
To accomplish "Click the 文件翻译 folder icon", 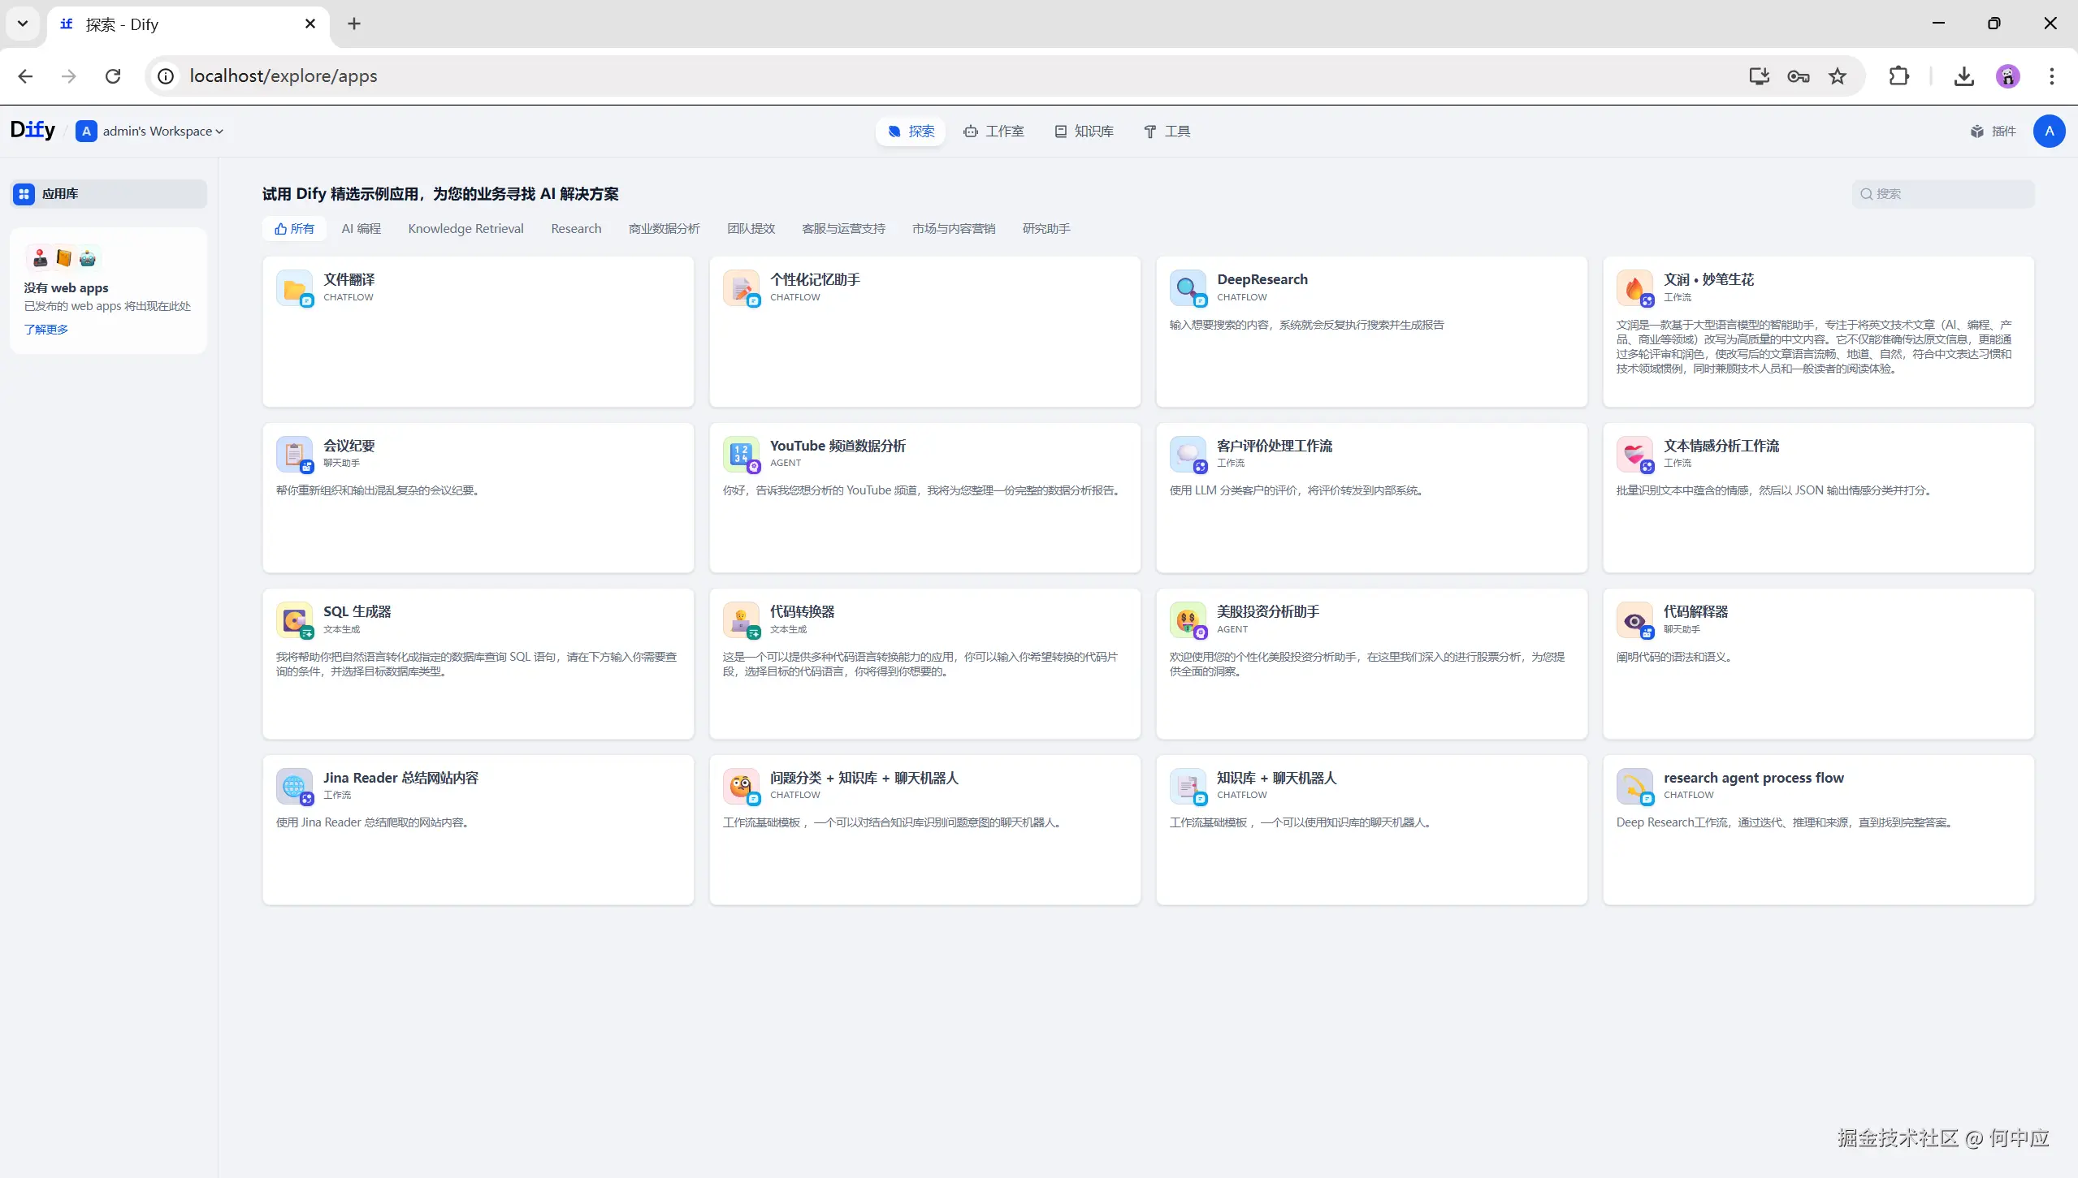I will (294, 287).
